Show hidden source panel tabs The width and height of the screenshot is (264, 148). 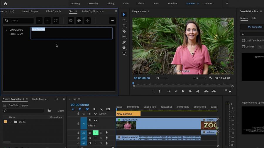tap(116, 11)
